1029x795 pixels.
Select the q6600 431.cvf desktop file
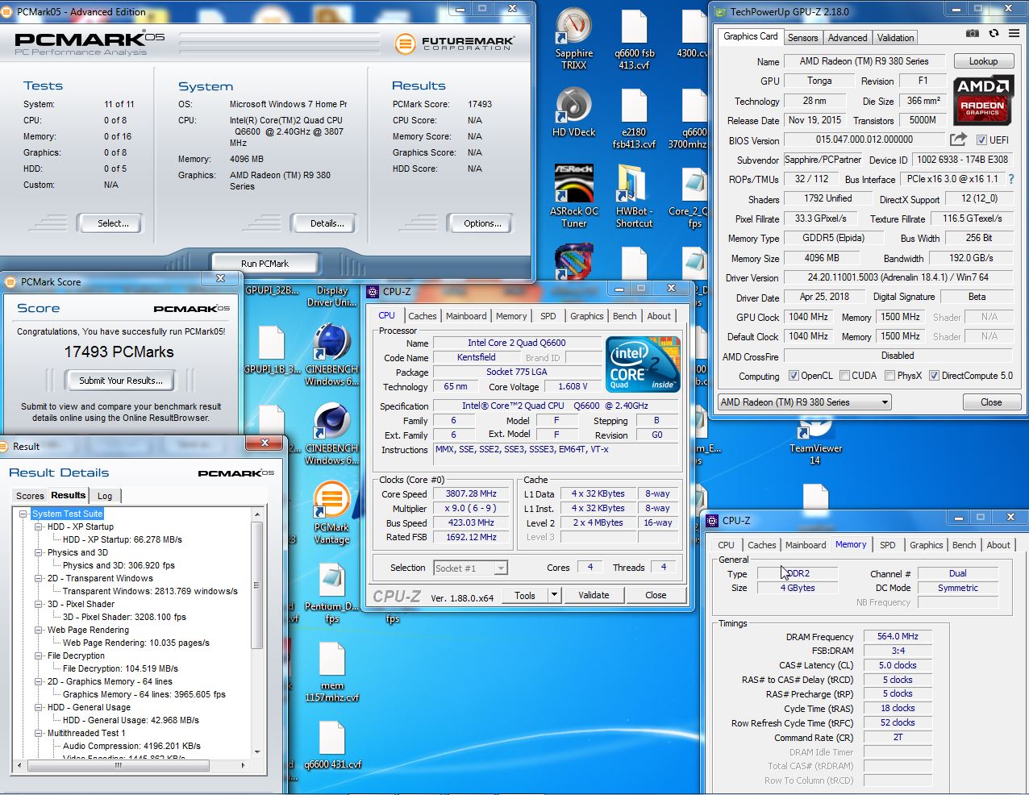pos(332,744)
